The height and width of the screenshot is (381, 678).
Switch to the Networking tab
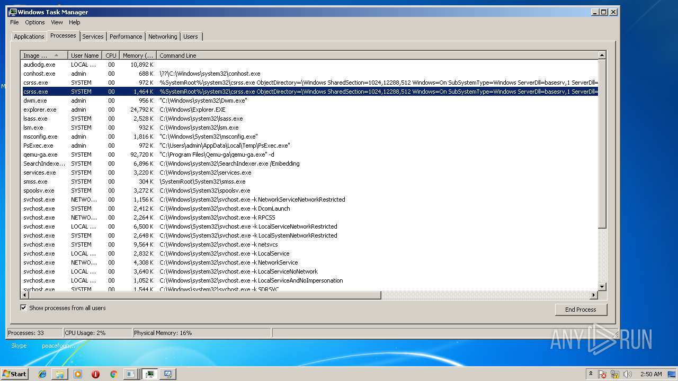pyautogui.click(x=163, y=37)
